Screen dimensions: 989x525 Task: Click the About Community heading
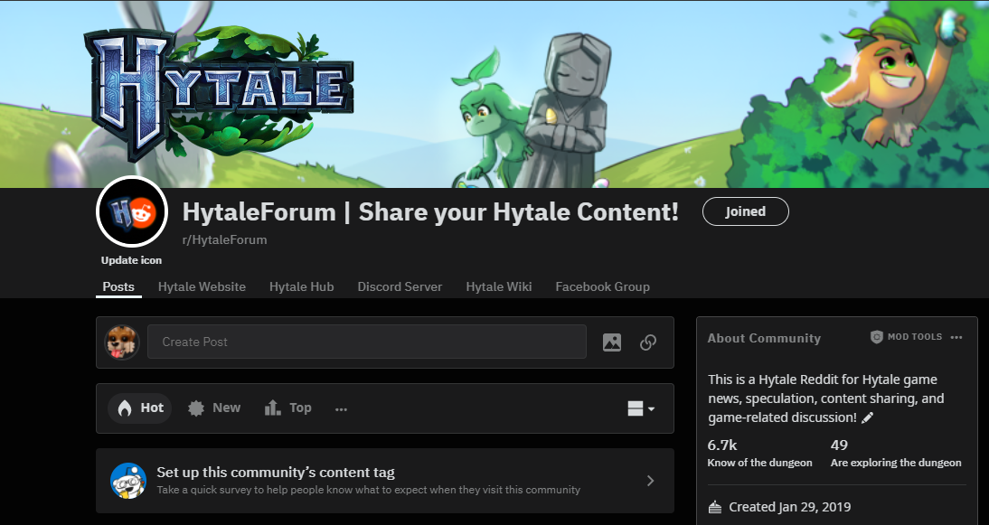pyautogui.click(x=764, y=339)
